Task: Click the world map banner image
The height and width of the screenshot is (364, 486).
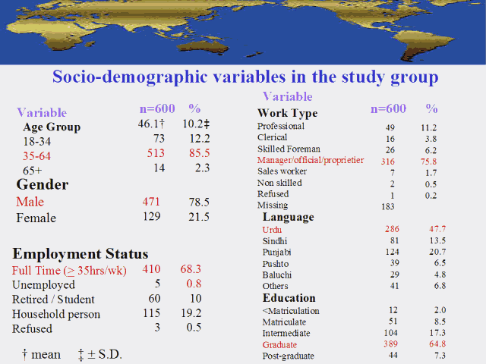Action: point(243,32)
